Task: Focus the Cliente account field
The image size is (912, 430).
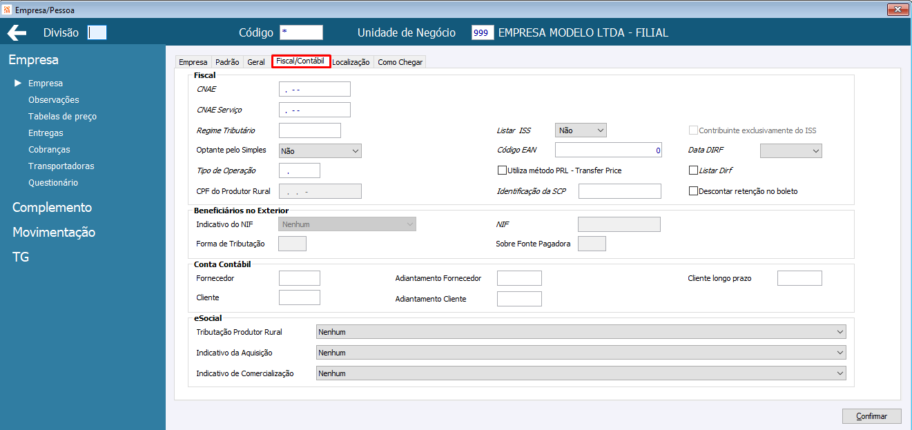Action: point(300,297)
